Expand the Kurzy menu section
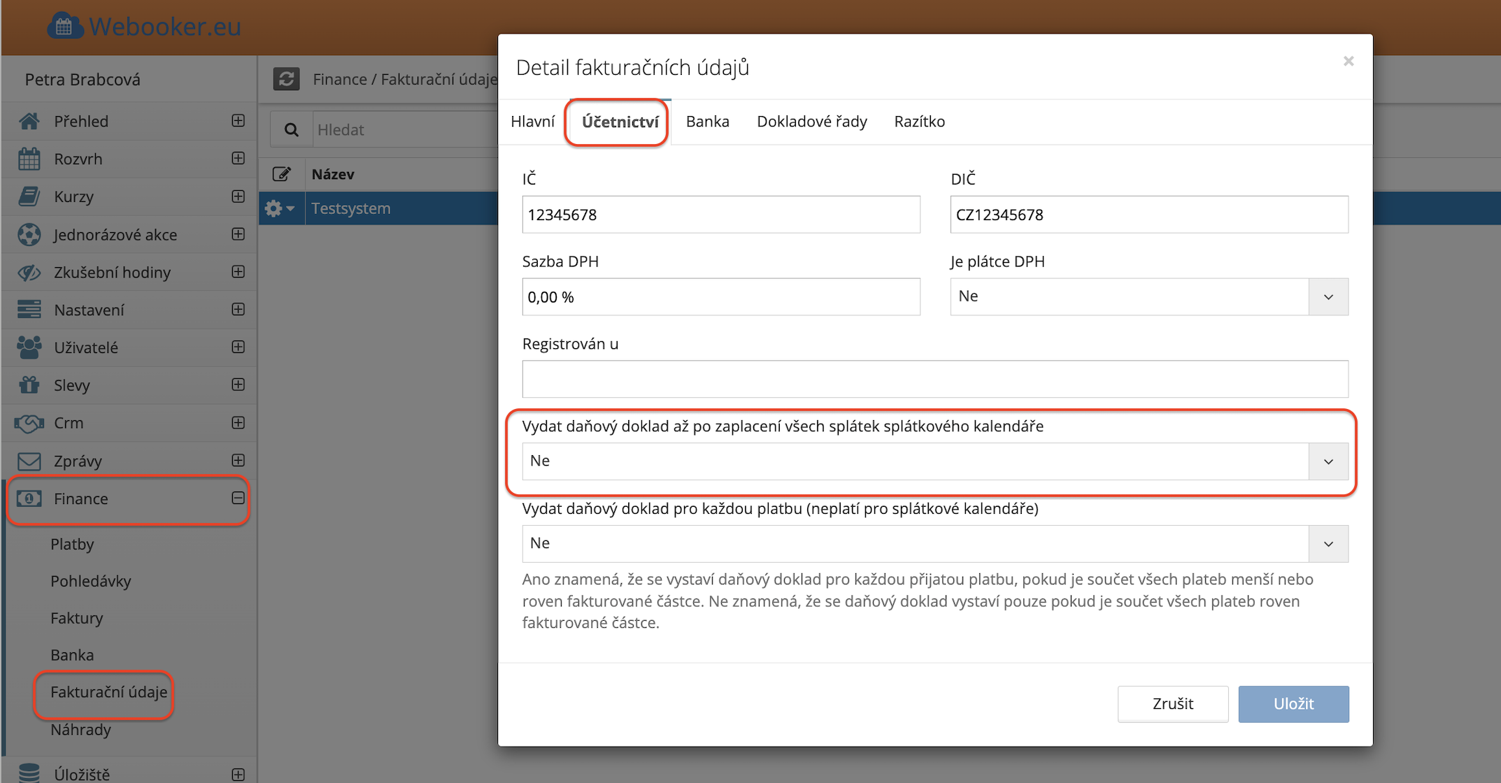The width and height of the screenshot is (1501, 783). 238,196
